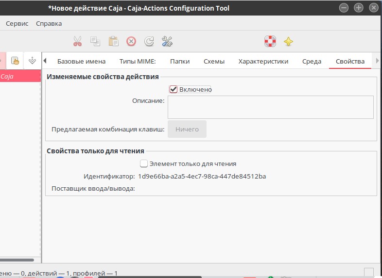Screen dimensions: 382x278
Task: Click the Поставщик ввода/вывода: label
Action: tap(93, 189)
